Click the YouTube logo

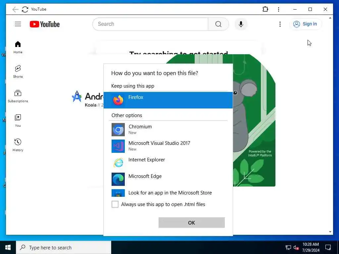point(45,24)
